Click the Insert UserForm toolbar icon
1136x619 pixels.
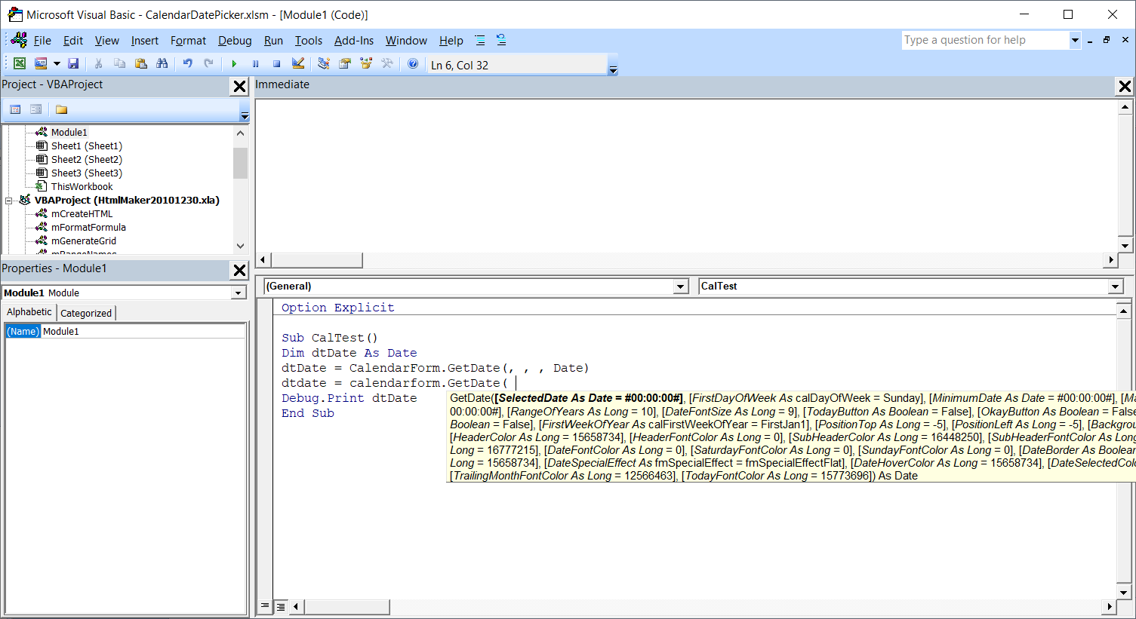click(x=41, y=64)
